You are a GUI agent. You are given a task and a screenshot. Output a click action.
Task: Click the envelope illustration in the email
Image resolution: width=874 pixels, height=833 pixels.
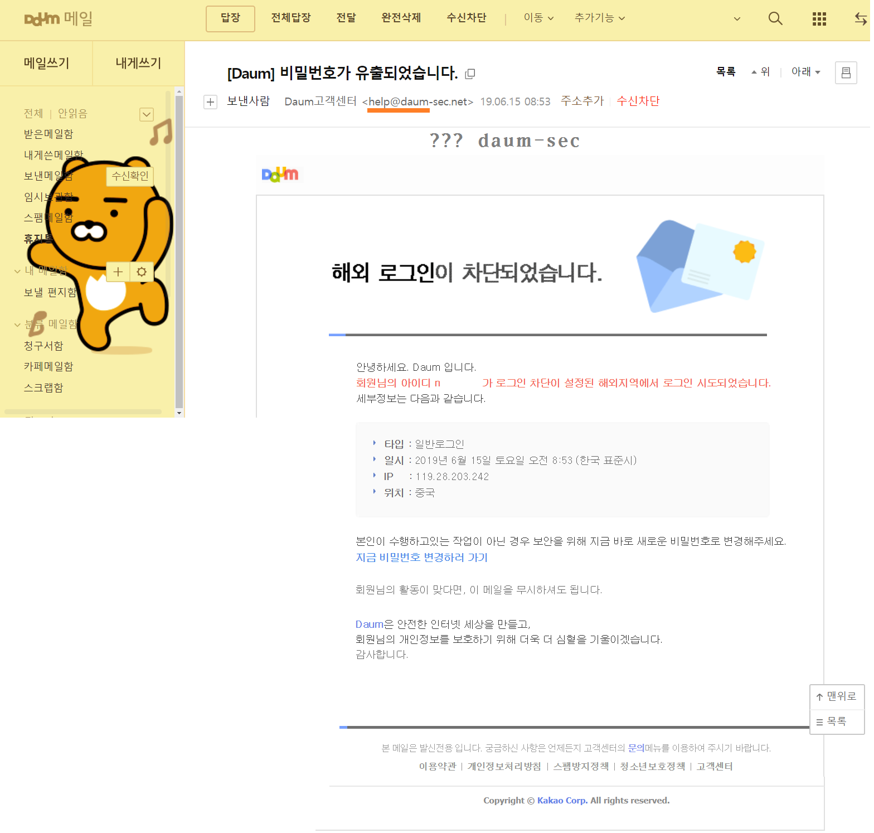tap(701, 266)
